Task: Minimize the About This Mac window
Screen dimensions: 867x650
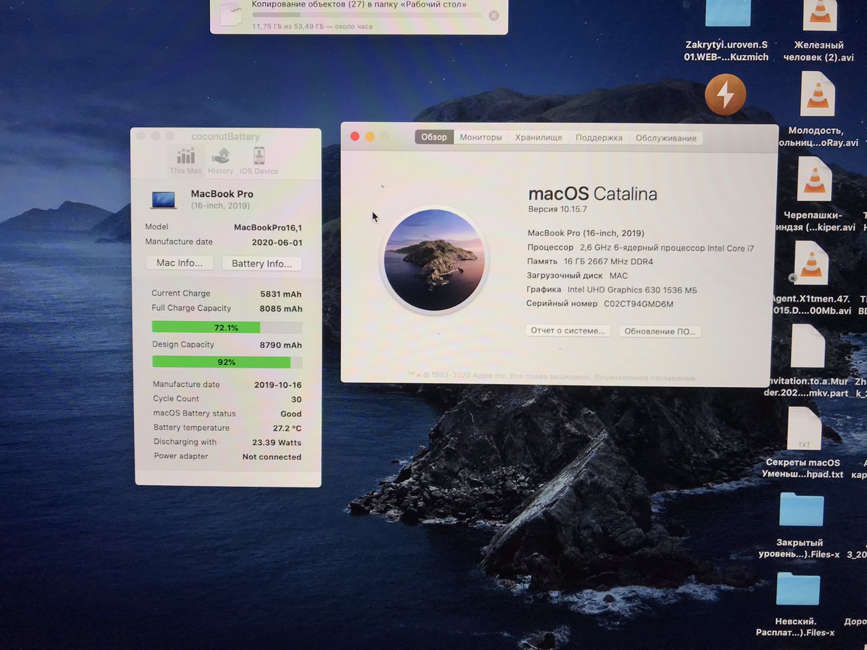Action: [x=370, y=136]
